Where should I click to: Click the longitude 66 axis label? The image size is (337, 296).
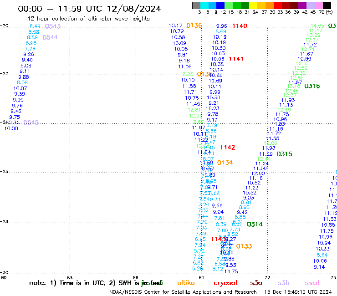point(136,277)
